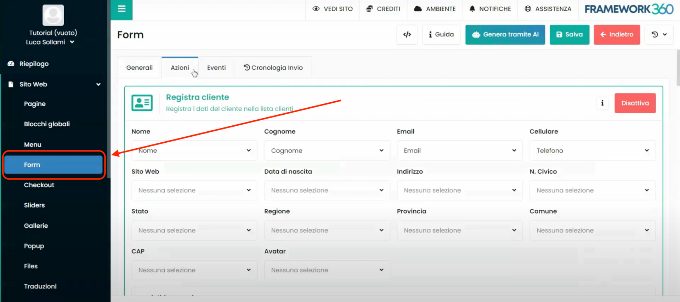Open the Cronologia Invio tab
This screenshot has height=302, width=680.
point(273,68)
